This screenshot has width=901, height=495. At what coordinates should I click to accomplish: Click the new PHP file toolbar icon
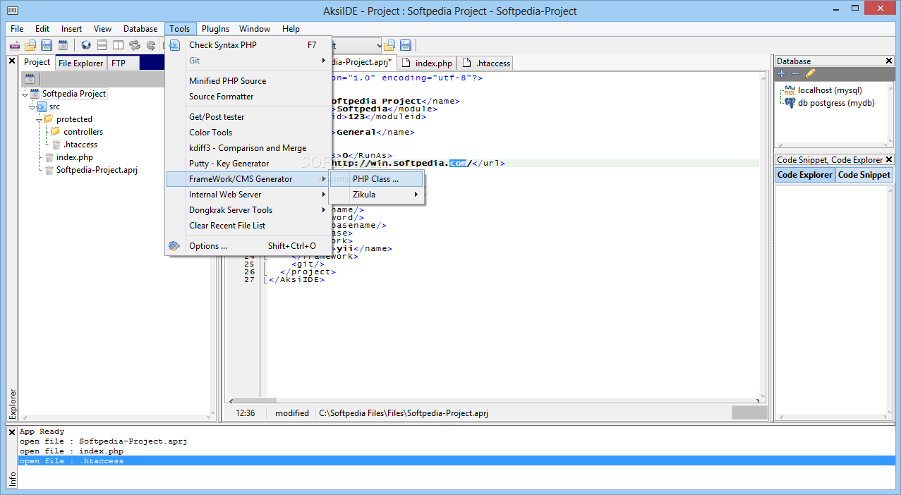click(14, 45)
